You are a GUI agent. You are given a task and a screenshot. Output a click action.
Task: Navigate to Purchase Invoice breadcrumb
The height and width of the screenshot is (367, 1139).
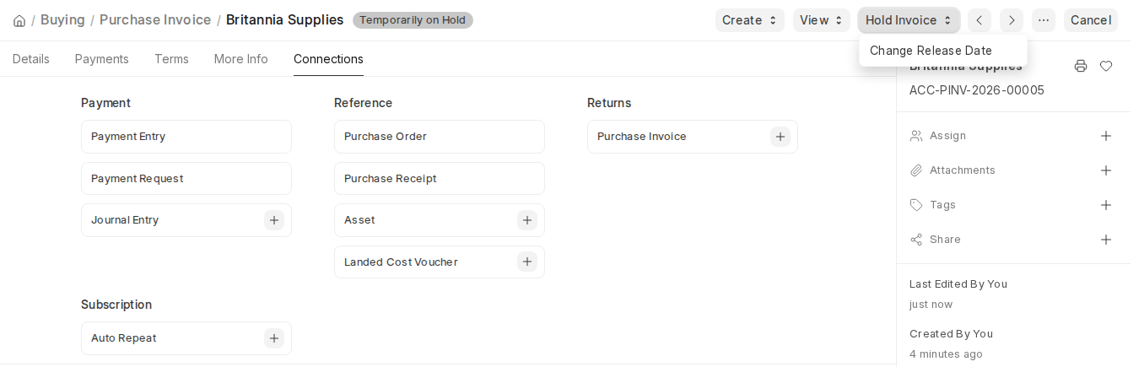pos(155,19)
